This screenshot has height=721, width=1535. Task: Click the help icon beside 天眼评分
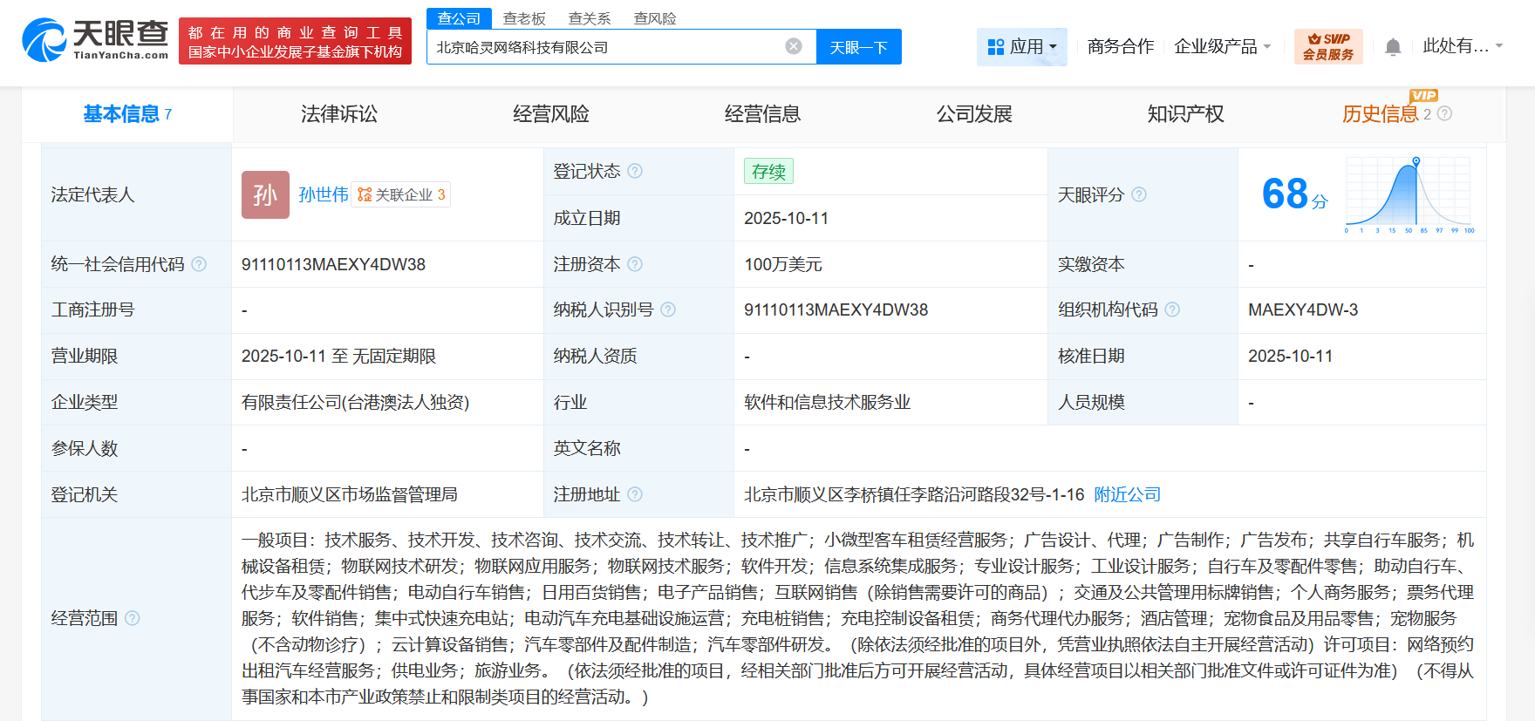click(x=1139, y=194)
